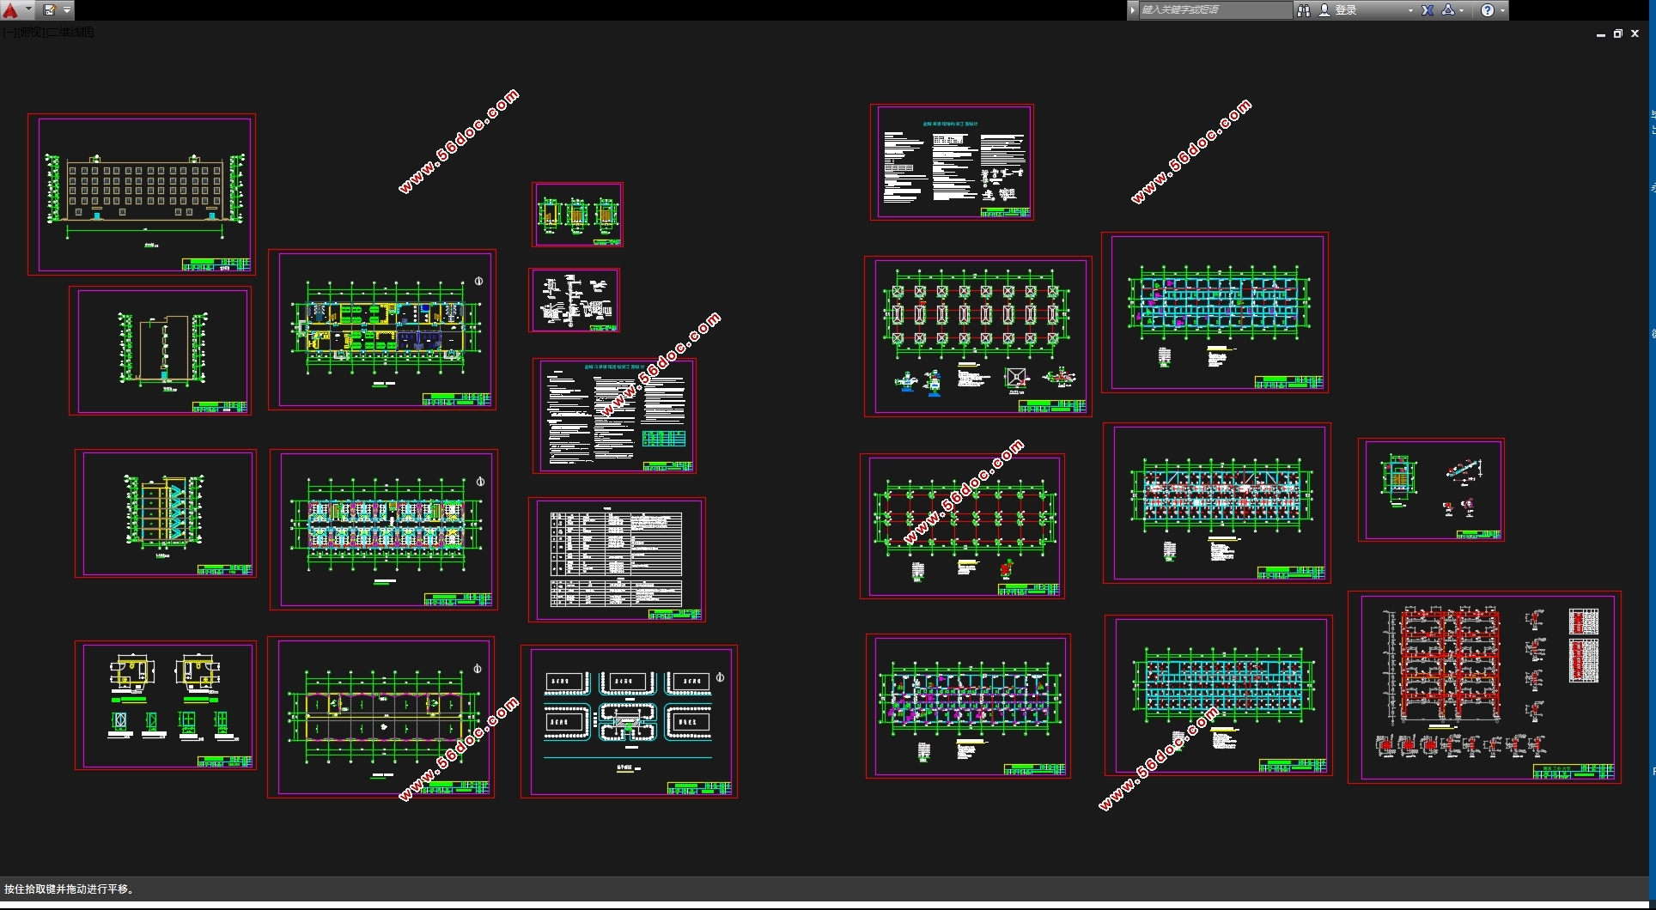1656x910 pixels.
Task: Open the [二维线框] visual style menu
Action: [70, 33]
